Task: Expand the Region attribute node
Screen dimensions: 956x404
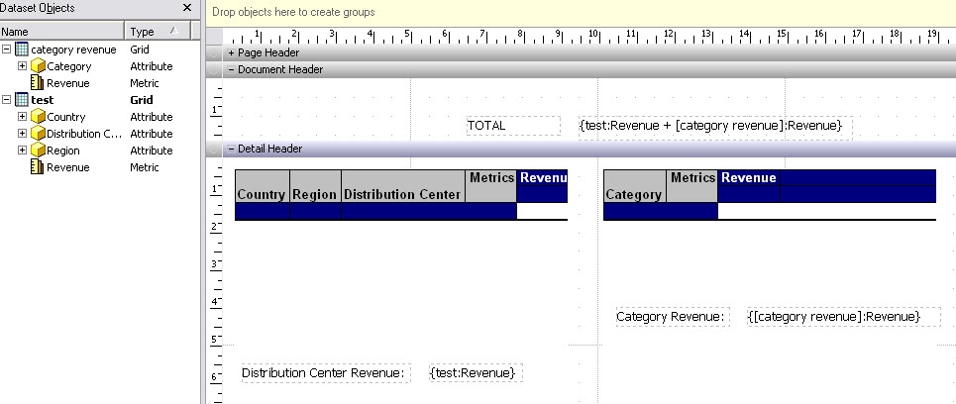Action: click(x=23, y=151)
